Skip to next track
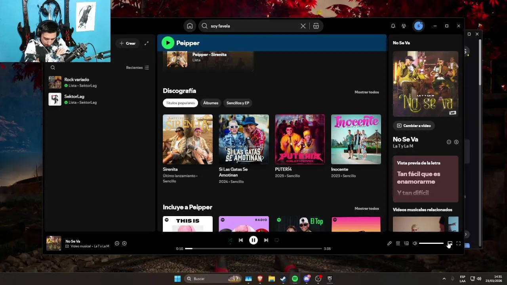The width and height of the screenshot is (507, 285). click(x=266, y=240)
